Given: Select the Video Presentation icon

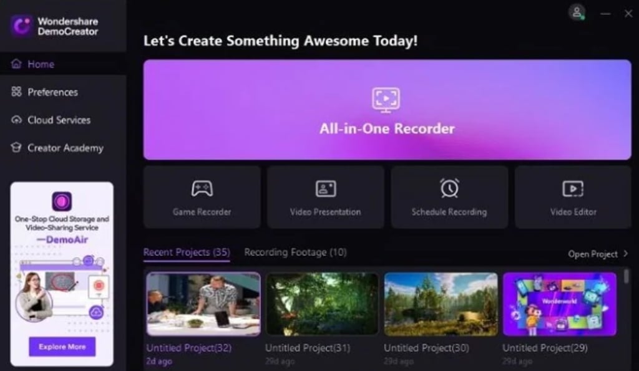Looking at the screenshot, I should pyautogui.click(x=325, y=188).
